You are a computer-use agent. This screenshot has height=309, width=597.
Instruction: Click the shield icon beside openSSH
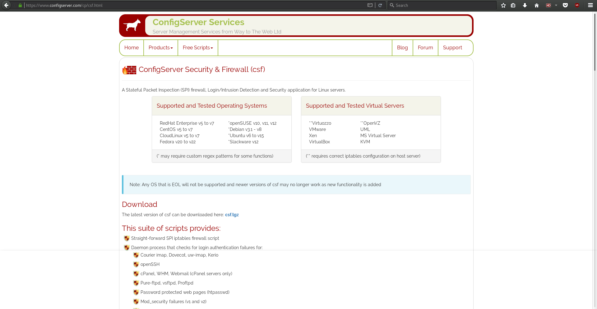[136, 264]
